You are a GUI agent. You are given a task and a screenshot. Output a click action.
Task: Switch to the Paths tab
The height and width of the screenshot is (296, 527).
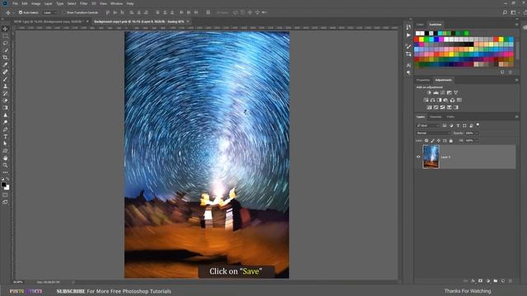coord(450,117)
